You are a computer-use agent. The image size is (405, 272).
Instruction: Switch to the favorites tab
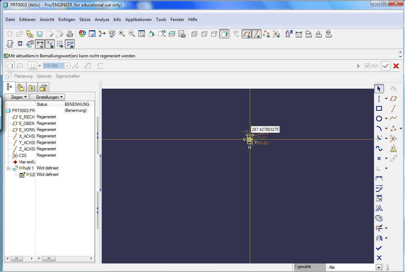point(32,88)
